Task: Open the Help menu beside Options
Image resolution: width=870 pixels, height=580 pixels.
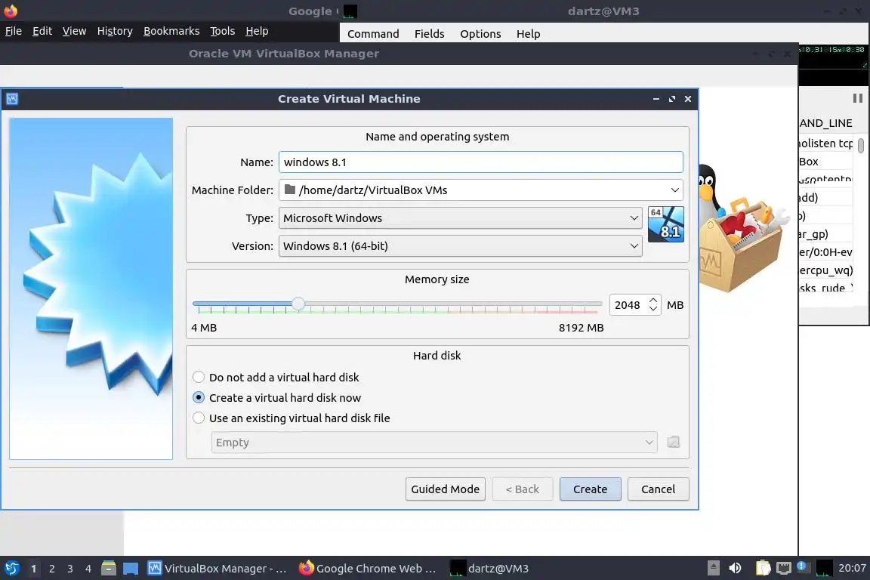Action: (528, 34)
